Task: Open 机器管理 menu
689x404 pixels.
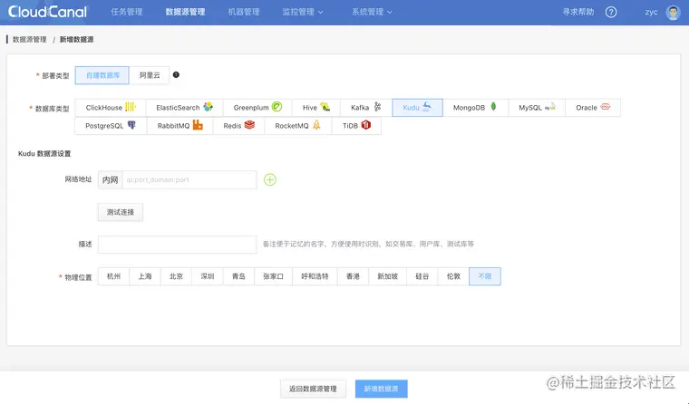Action: pyautogui.click(x=244, y=12)
